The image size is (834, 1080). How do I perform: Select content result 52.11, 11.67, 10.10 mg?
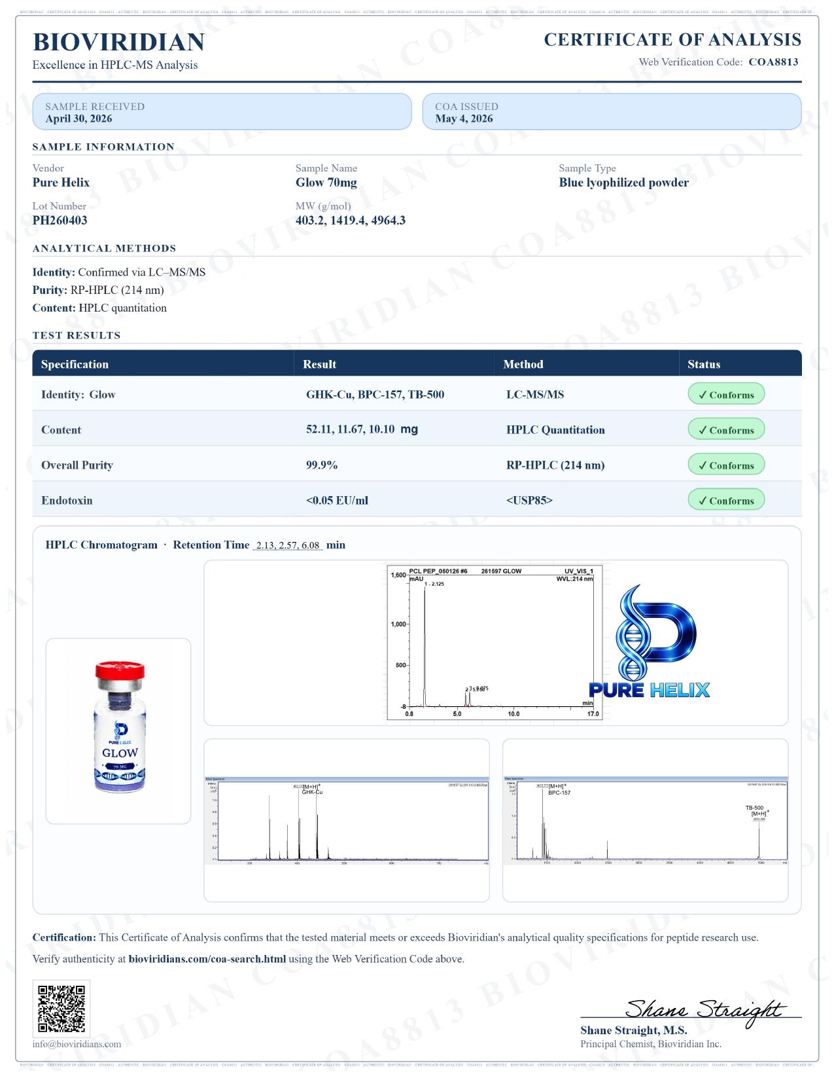tap(362, 429)
